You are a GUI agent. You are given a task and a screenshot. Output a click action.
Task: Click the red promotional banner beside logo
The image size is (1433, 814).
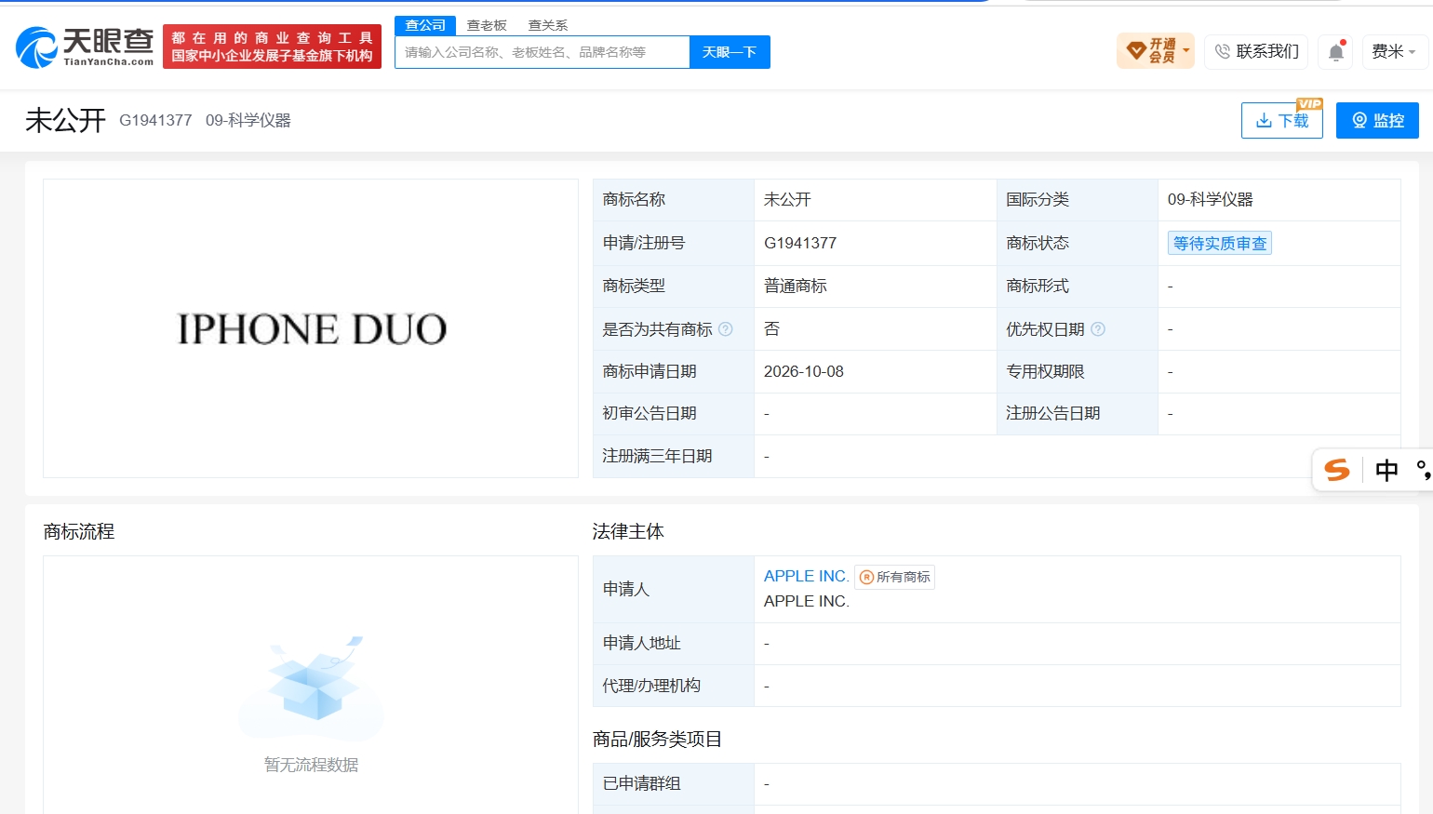point(272,47)
